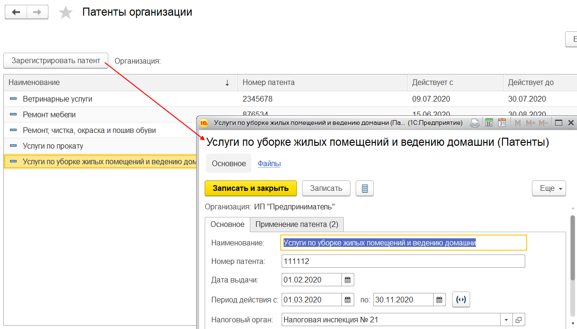The image size is (577, 329).
Task: Click the M memory button
Action: tap(518, 123)
